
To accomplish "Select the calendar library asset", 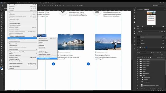I will coord(151,37).
